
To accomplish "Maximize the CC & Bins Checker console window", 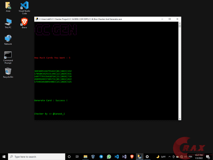I will (x=170, y=19).
